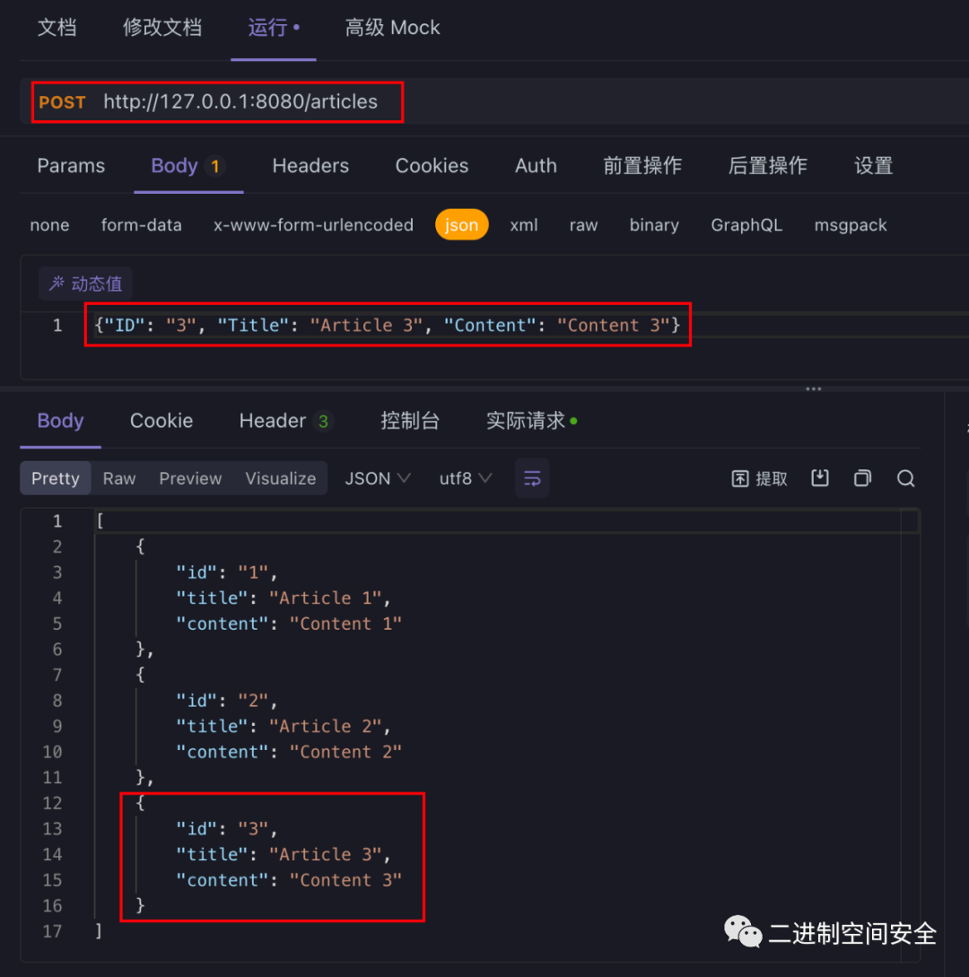969x977 pixels.
Task: Open the 修改文档 tab
Action: click(162, 28)
